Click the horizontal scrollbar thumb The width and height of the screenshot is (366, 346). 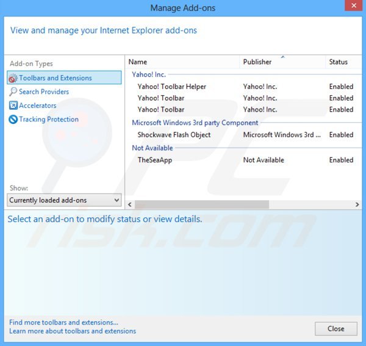click(202, 205)
